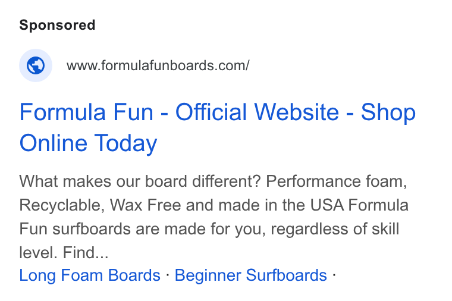Screen dimensions: 452x301
Task: Click the blue globe favicon icon
Action: pyautogui.click(x=36, y=65)
